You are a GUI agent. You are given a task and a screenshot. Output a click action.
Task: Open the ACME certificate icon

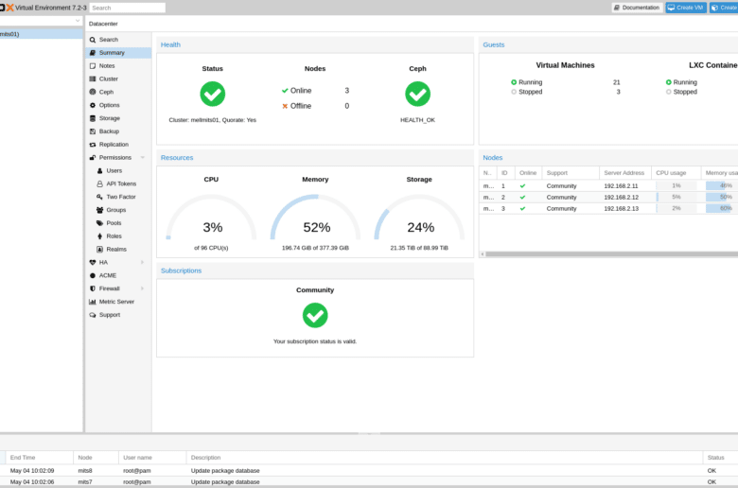point(93,276)
